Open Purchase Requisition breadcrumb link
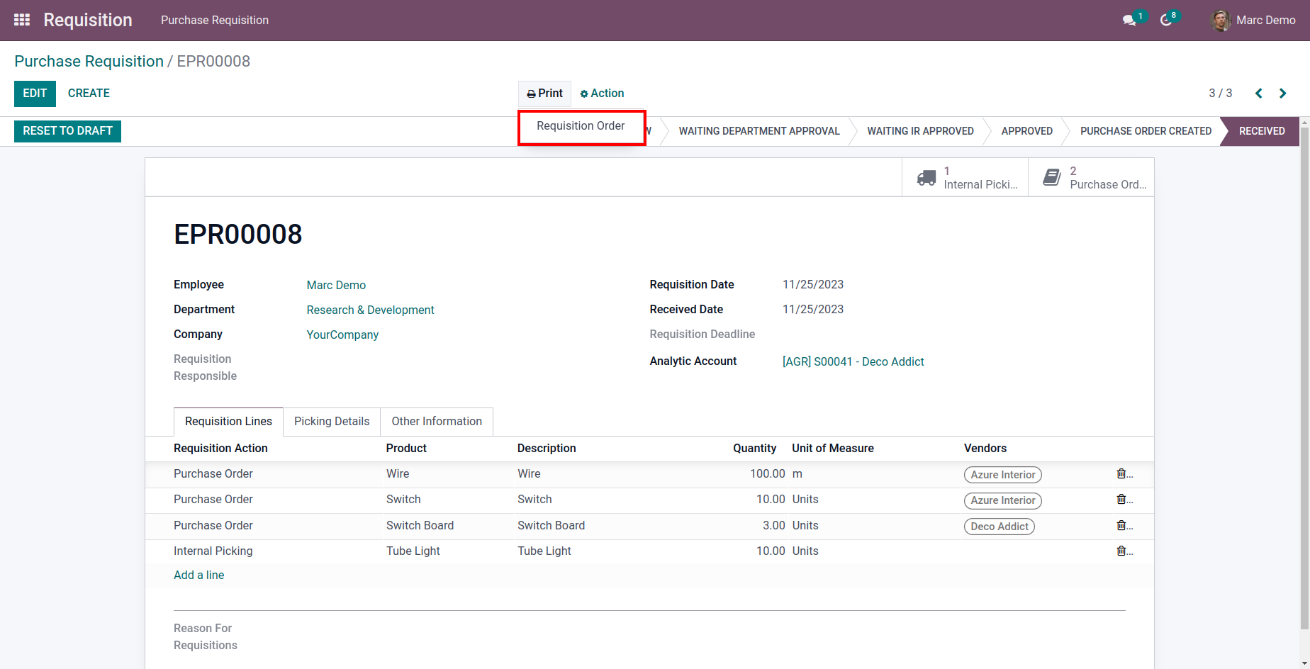 (x=89, y=62)
